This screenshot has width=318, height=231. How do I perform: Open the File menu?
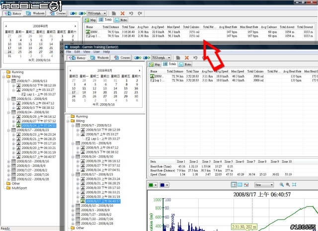tap(69, 52)
